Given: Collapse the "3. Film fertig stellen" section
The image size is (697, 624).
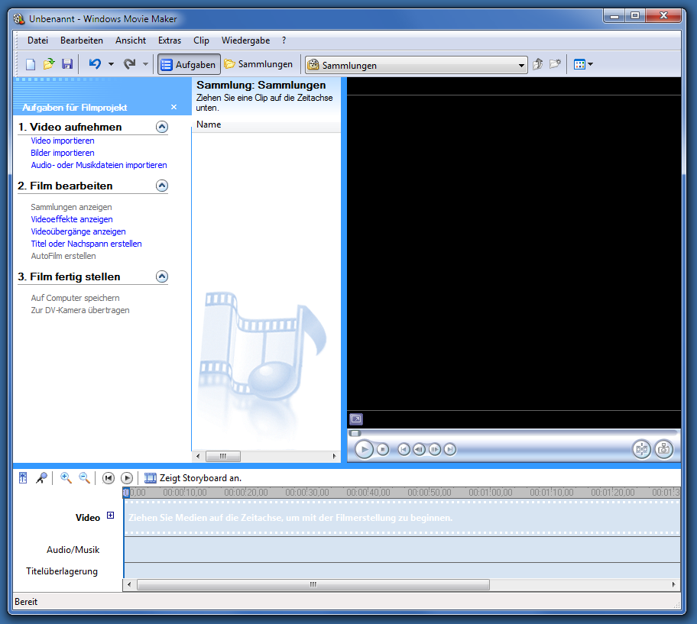Looking at the screenshot, I should pyautogui.click(x=162, y=276).
